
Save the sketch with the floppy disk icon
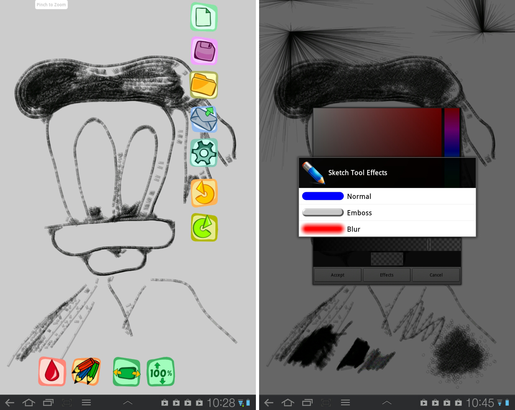point(204,51)
